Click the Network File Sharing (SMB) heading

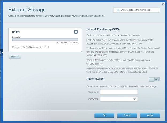[x=103, y=29]
